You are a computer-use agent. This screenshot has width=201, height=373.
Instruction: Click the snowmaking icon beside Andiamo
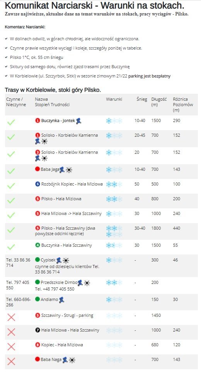62,300
